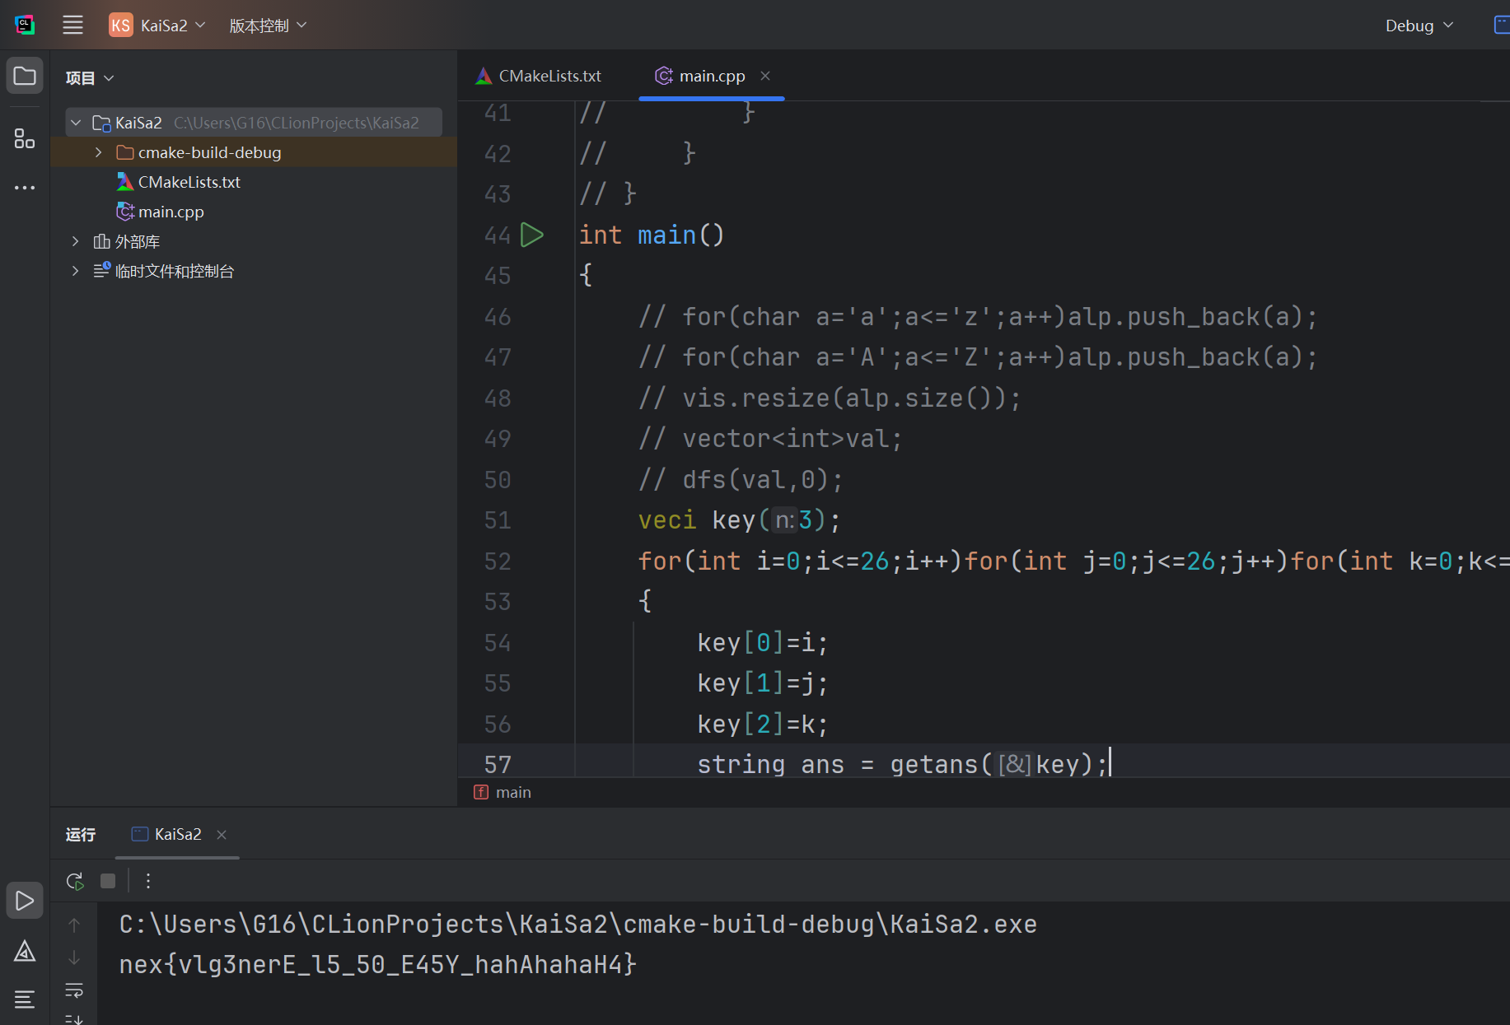Rerun KaiSa2 with the rerun icon
Image resolution: width=1510 pixels, height=1025 pixels.
pyautogui.click(x=75, y=881)
